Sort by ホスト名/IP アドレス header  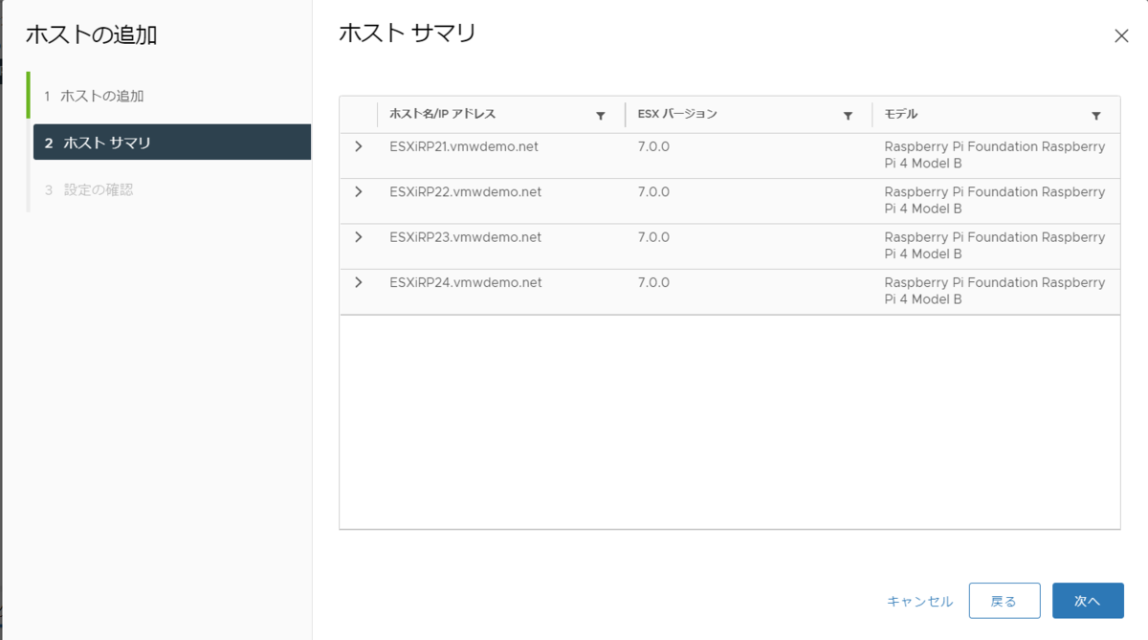click(x=443, y=115)
